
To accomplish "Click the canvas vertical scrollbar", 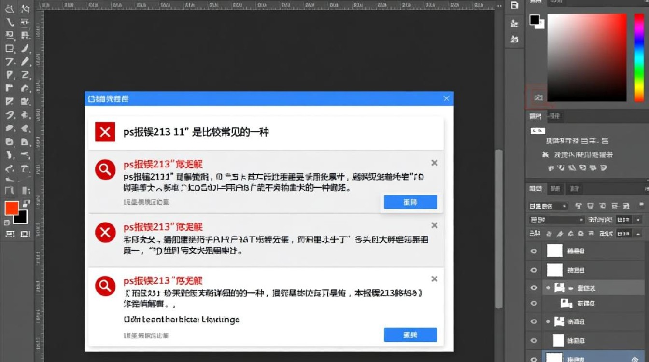I will [x=499, y=229].
